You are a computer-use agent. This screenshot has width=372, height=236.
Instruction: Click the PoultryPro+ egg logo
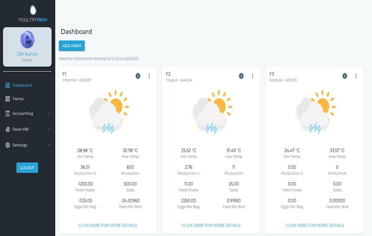pos(33,10)
